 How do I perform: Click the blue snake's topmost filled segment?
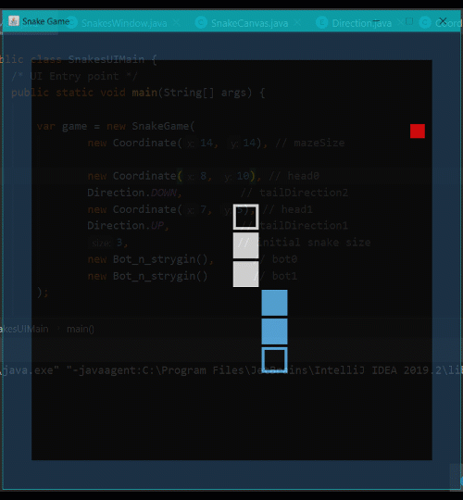point(274,303)
